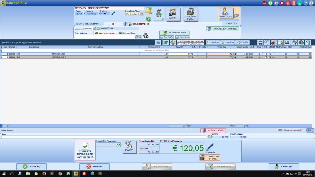This screenshot has height=177, width=315.
Task: Click the OPERATORE user icon
Action: pyautogui.click(x=226, y=13)
